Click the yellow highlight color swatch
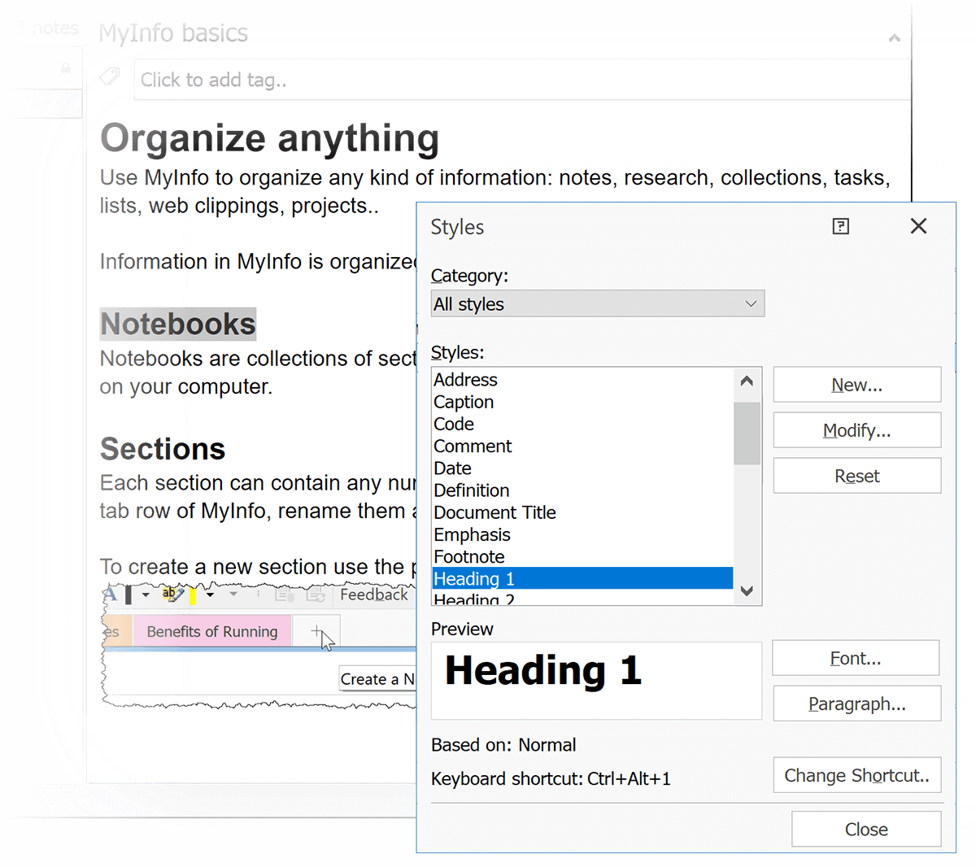The height and width of the screenshot is (867, 976). pyautogui.click(x=193, y=595)
